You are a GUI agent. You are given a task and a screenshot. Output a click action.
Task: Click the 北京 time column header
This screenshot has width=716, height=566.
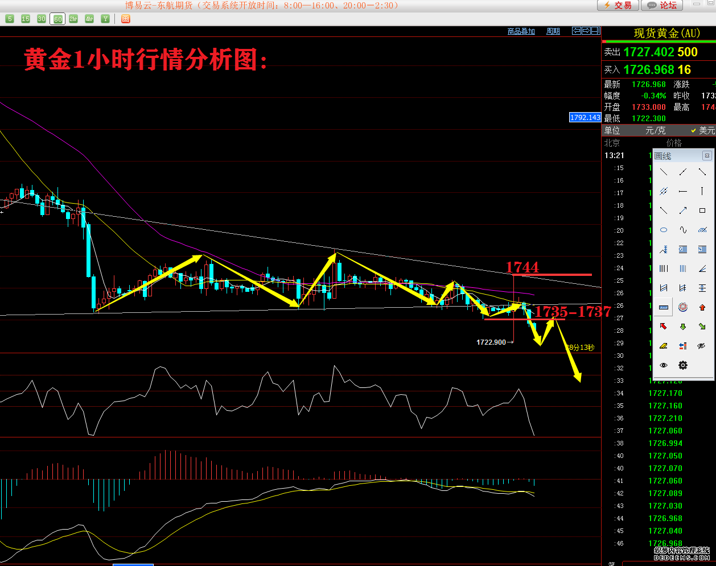612,143
